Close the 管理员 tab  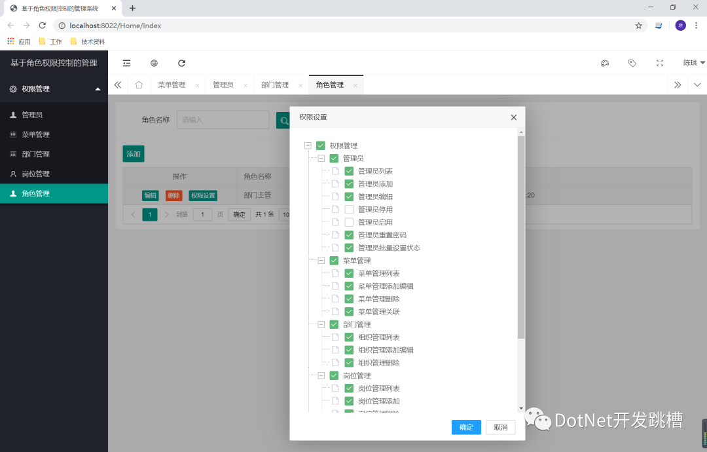click(245, 85)
